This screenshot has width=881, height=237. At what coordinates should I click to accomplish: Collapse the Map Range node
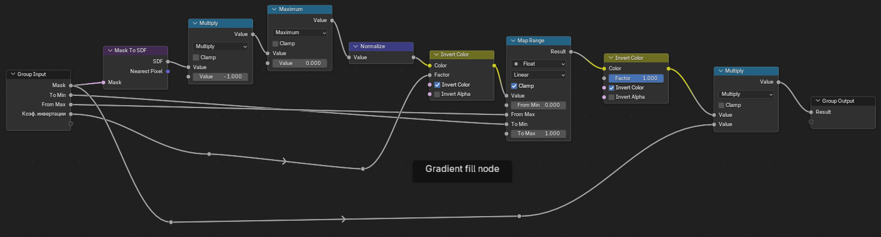click(x=512, y=41)
